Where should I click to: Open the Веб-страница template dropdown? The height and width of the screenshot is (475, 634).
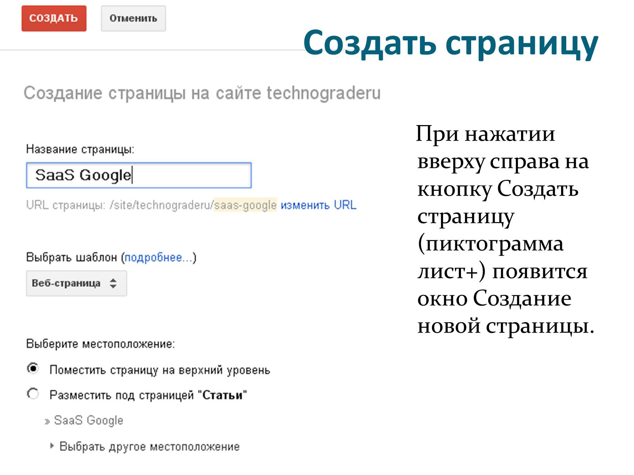(x=76, y=283)
